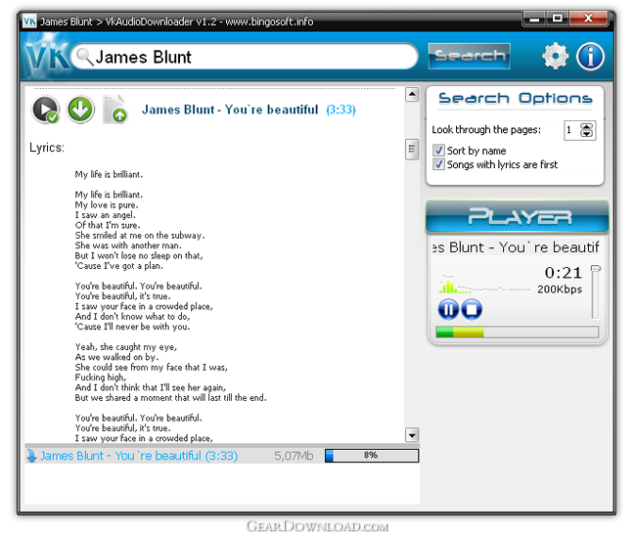
Task: Click the 'Look through the pages:' label
Action: coord(486,129)
